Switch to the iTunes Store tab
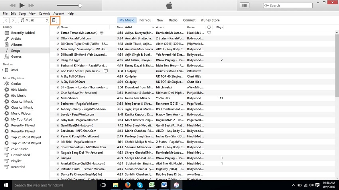Screen dimensions: 339x190 (x=210, y=20)
